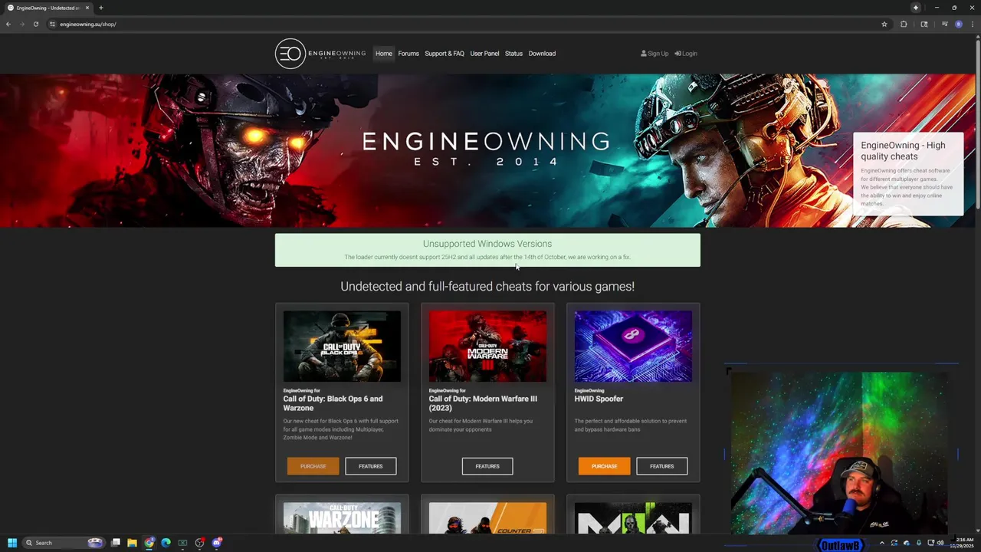Switch to Google Chrome on the taskbar
Screen dimensions: 981x552
pos(149,543)
